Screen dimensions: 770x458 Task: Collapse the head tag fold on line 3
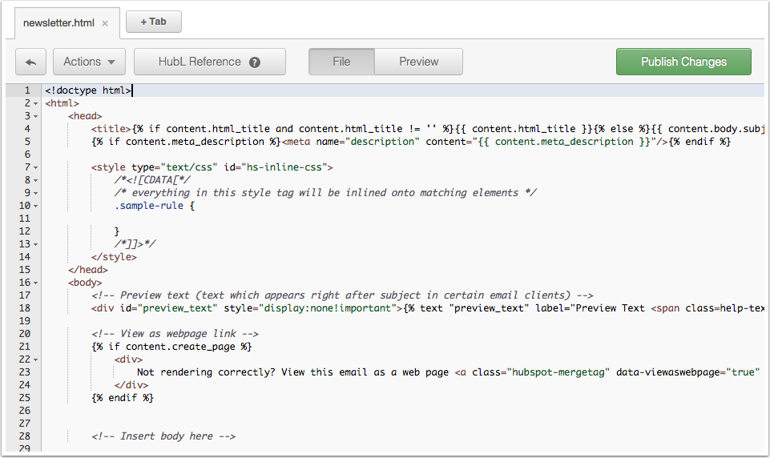(x=36, y=116)
